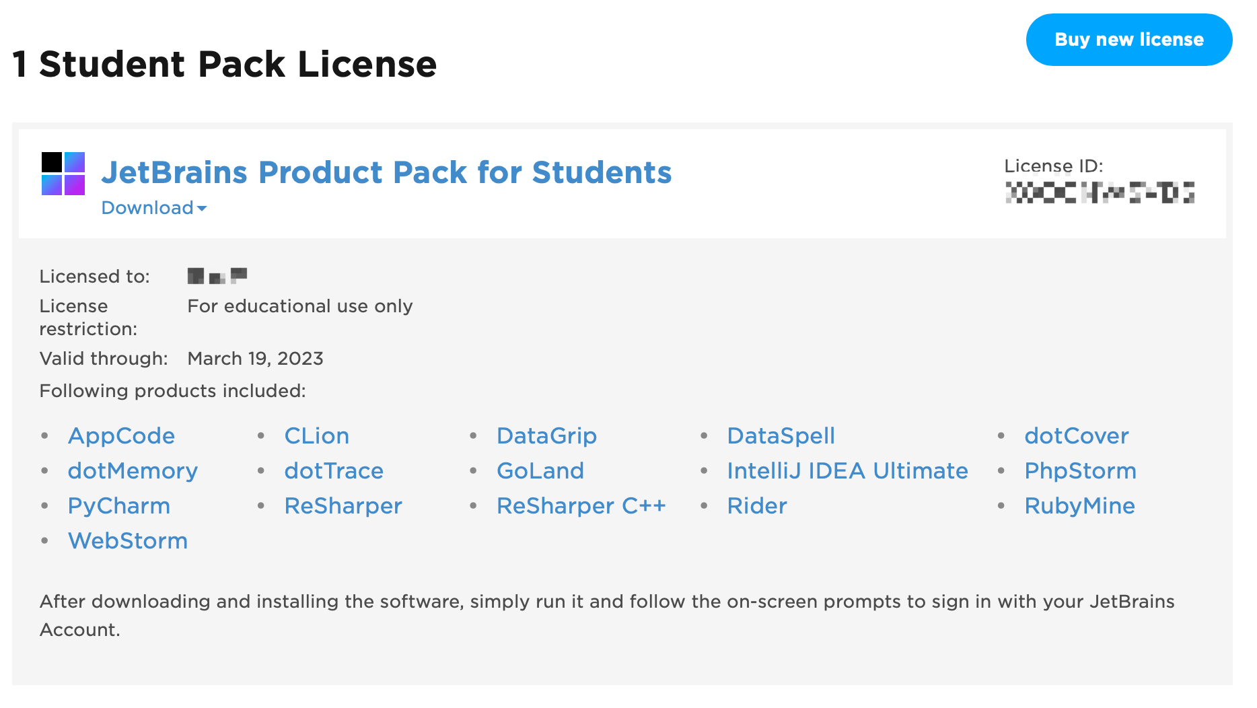
Task: Click the Rider product link
Action: 757,506
